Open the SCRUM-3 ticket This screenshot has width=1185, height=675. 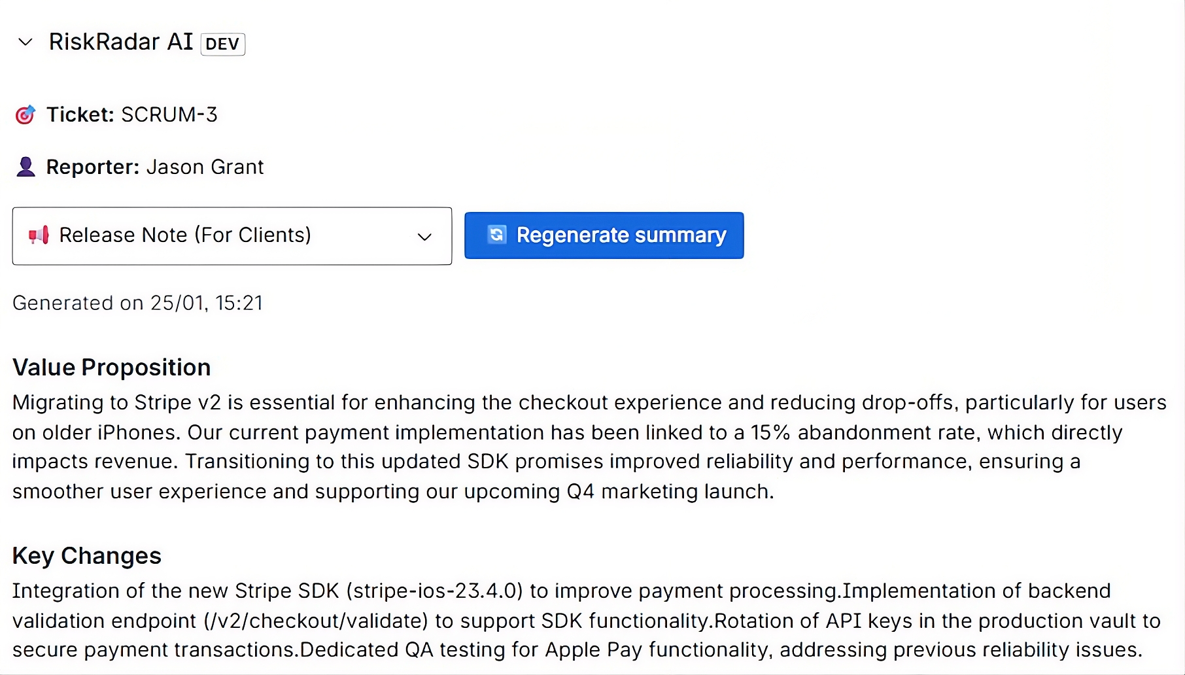click(x=168, y=114)
